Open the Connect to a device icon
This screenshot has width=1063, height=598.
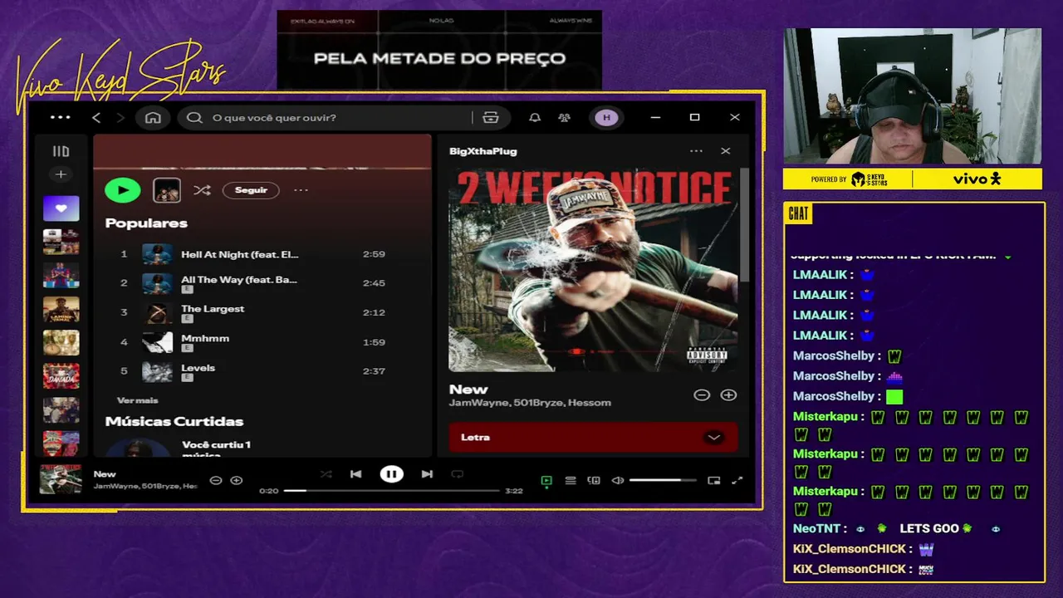[x=594, y=480]
